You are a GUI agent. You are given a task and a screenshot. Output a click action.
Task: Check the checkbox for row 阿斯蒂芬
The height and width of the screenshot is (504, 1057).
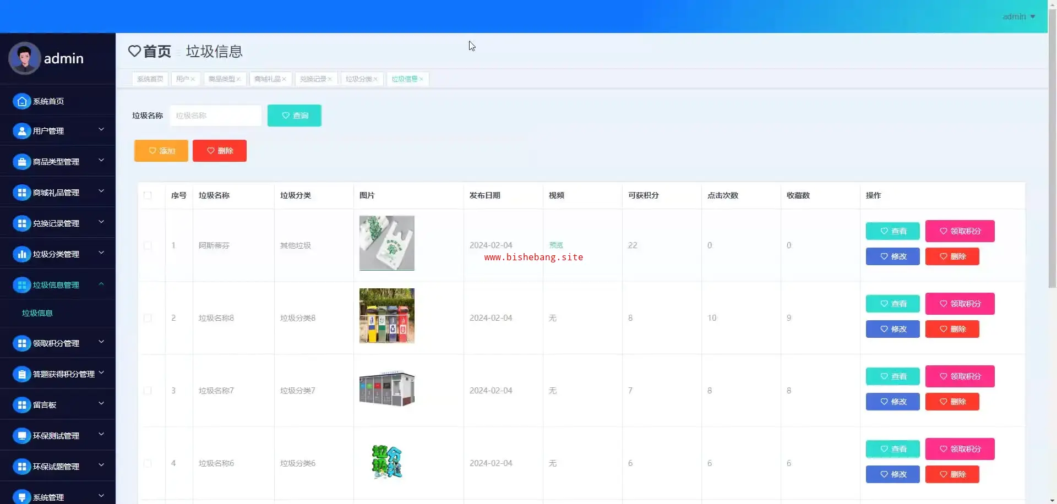tap(148, 245)
